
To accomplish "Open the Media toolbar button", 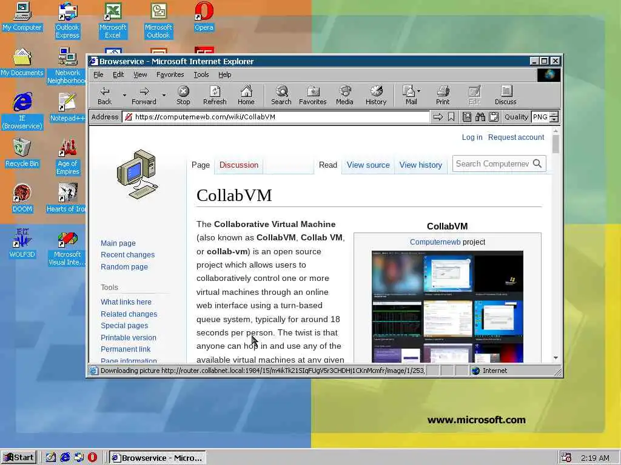I will (x=344, y=95).
